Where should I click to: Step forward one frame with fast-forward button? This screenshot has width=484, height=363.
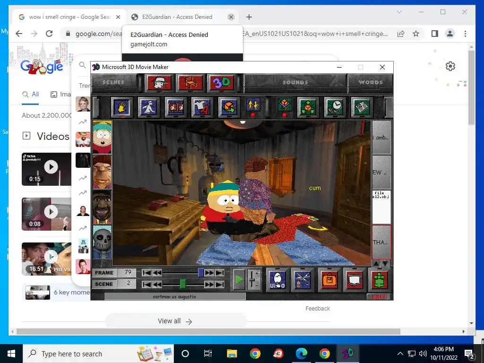pyautogui.click(x=209, y=273)
